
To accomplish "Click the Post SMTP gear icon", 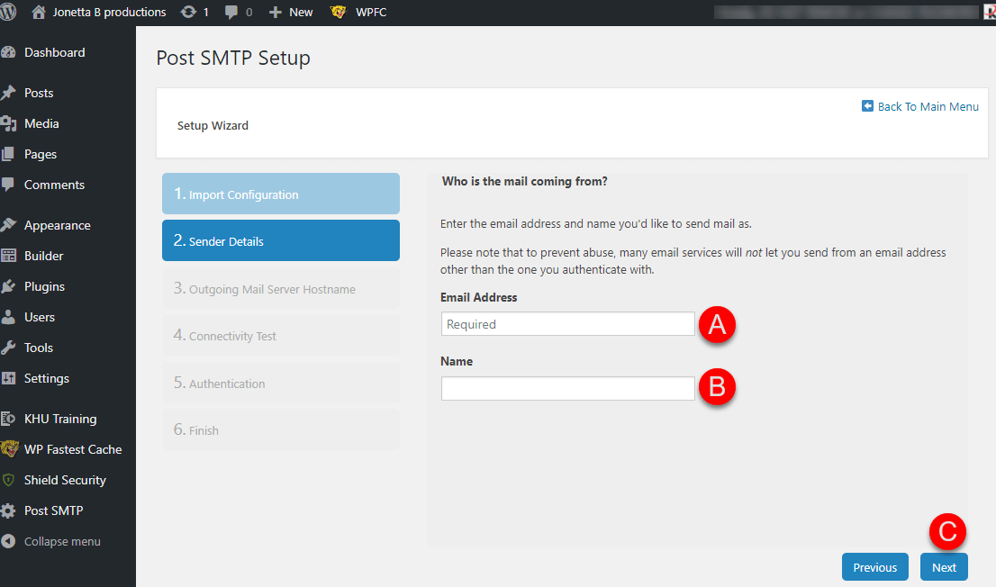I will point(8,510).
